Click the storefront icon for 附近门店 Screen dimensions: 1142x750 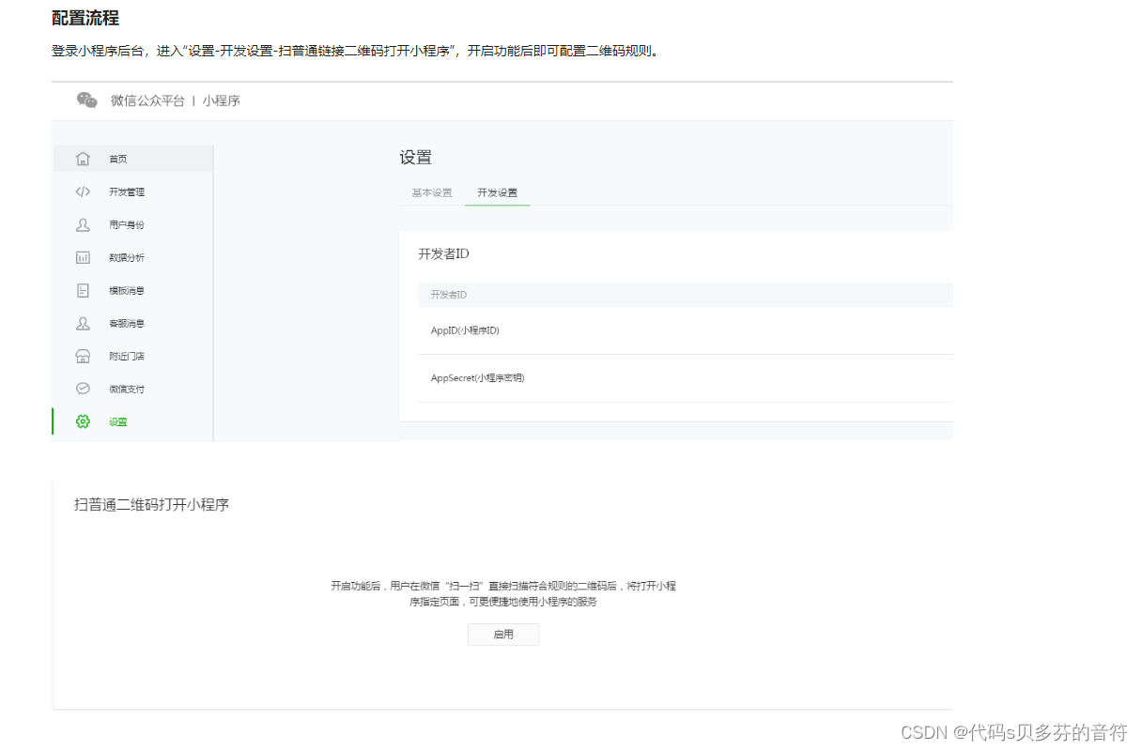83,356
